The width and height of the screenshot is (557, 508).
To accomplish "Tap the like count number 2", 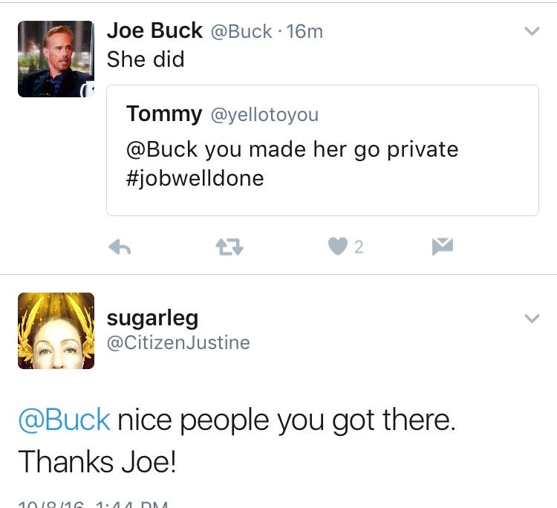I will click(x=359, y=247).
